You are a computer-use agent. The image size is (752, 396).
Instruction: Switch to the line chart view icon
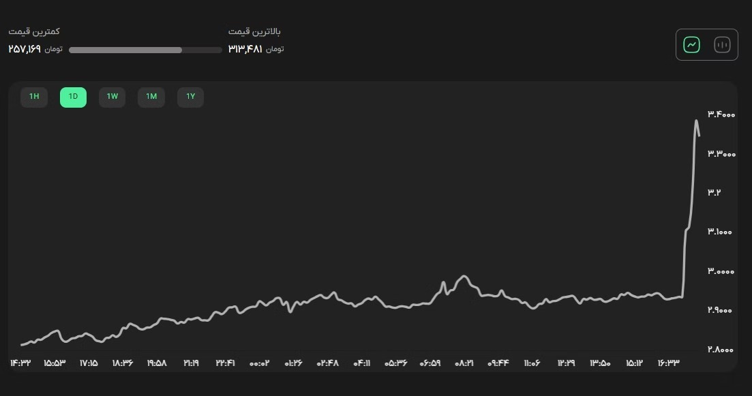tap(692, 45)
